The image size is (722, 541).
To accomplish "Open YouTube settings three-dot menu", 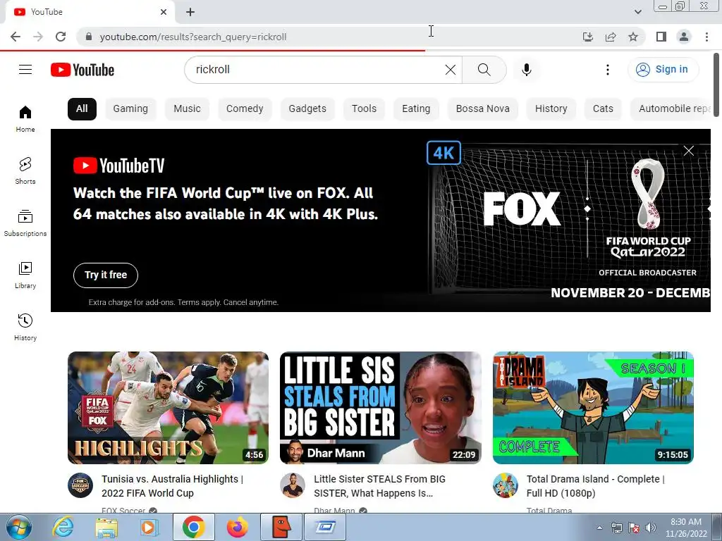I will [607, 70].
